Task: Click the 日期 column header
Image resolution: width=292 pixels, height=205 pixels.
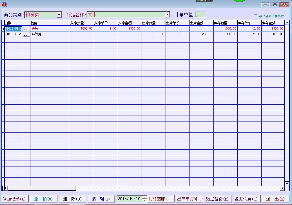Action: (x=14, y=23)
